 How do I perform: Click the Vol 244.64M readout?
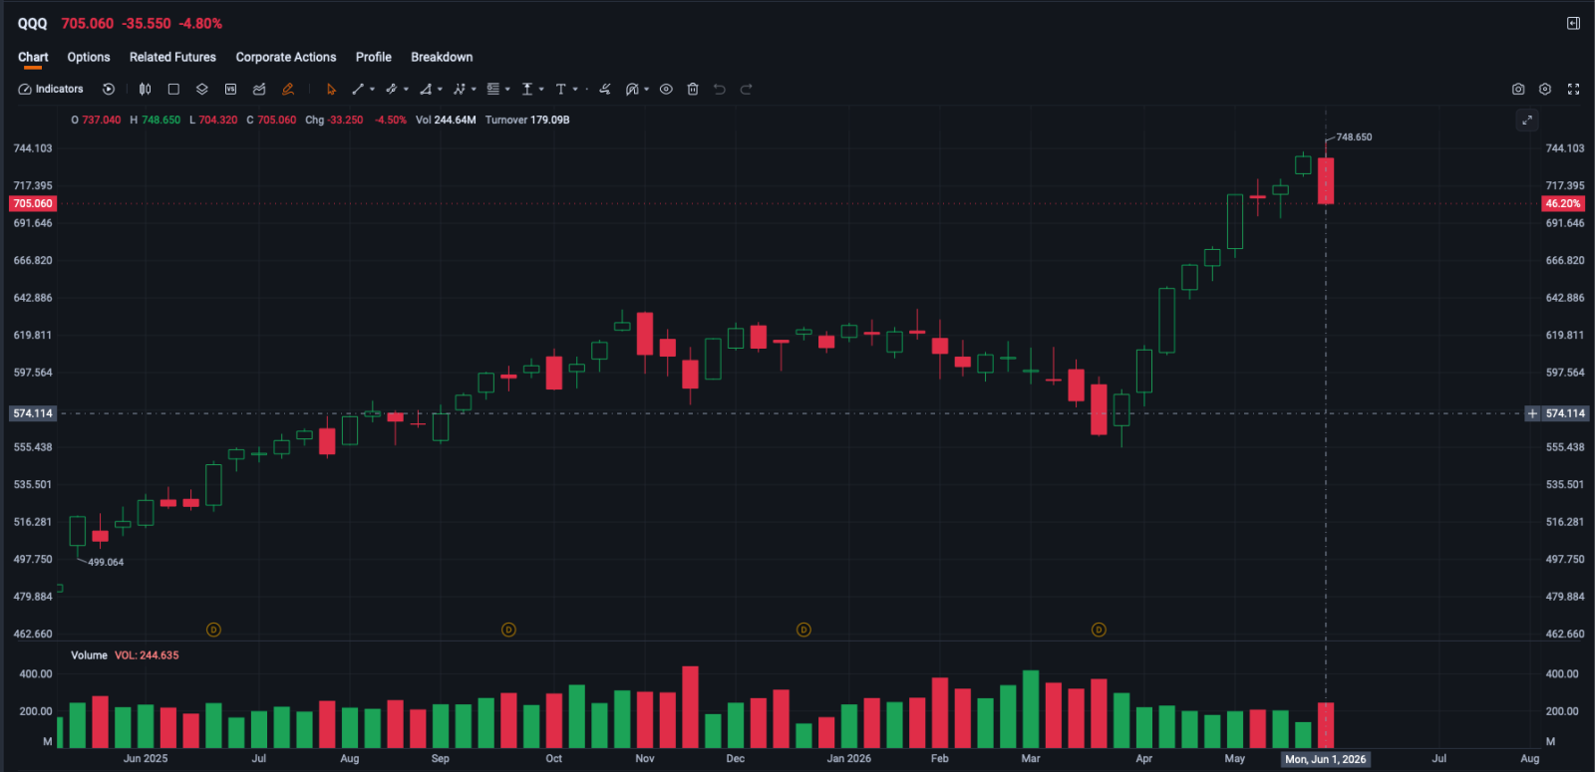(446, 120)
